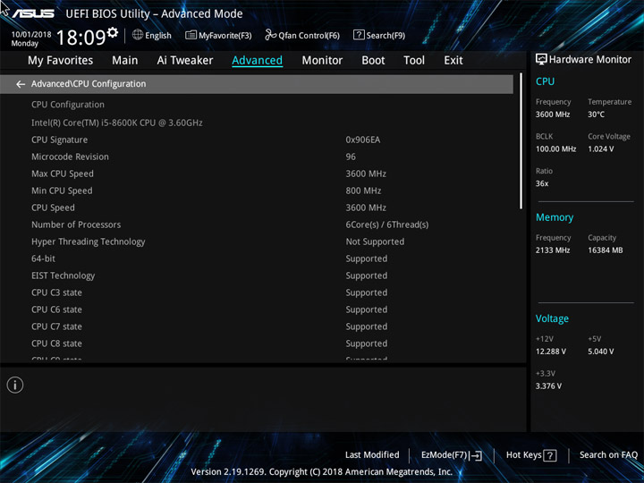Click the EzMode switch arrow icon
Image resolution: width=644 pixels, height=483 pixels.
(x=475, y=455)
